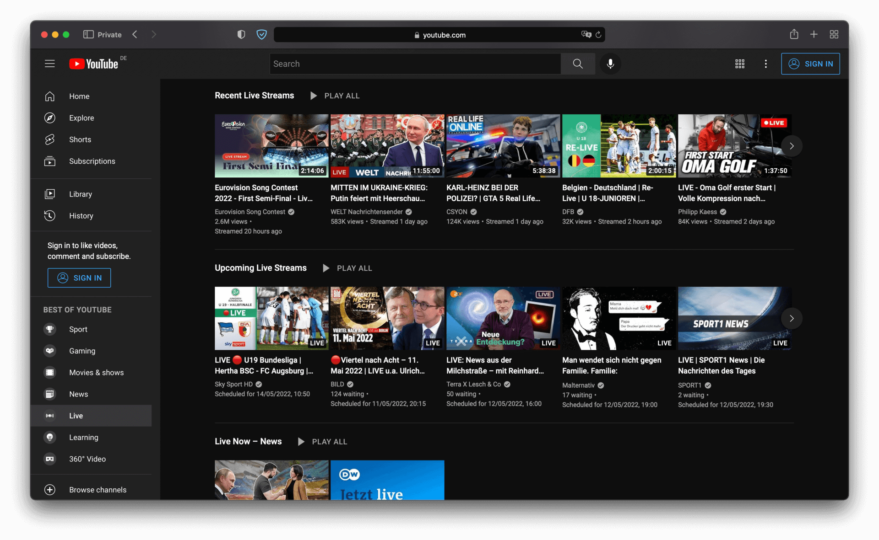The image size is (879, 540).
Task: Click the Movies & shows icon
Action: coord(50,372)
